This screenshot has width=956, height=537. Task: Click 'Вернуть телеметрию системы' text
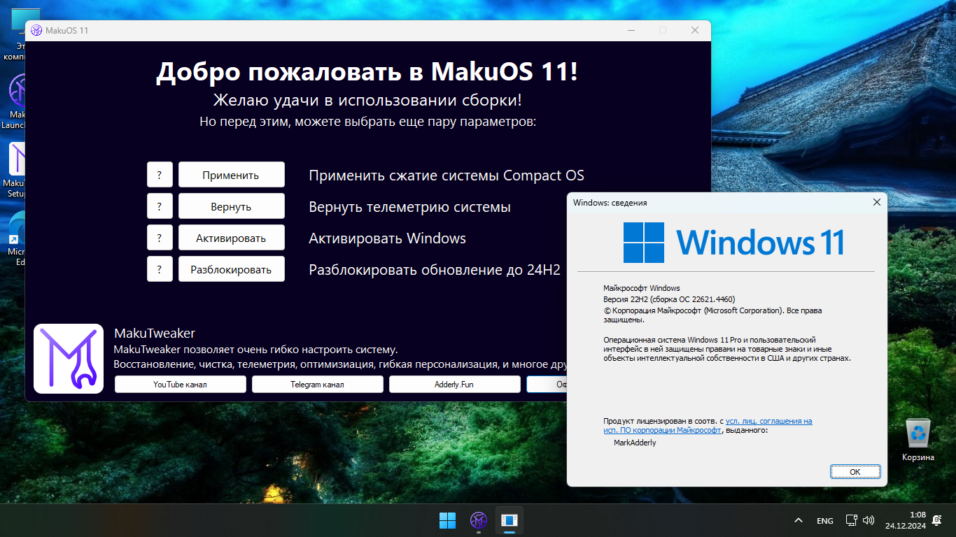409,207
